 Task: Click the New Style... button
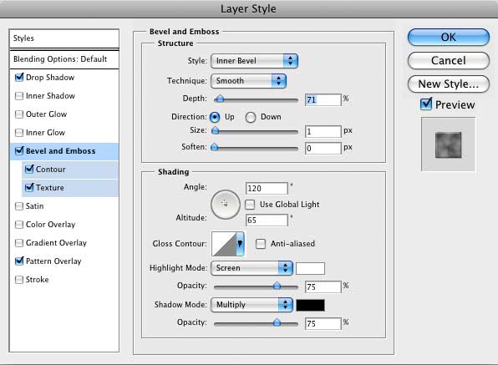tap(448, 84)
